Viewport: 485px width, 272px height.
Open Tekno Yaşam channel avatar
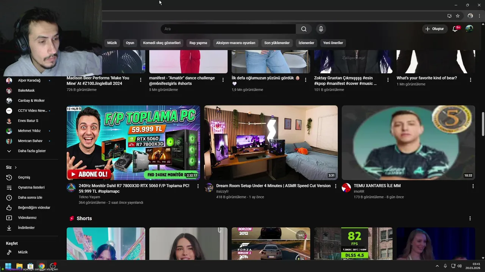pos(71,188)
